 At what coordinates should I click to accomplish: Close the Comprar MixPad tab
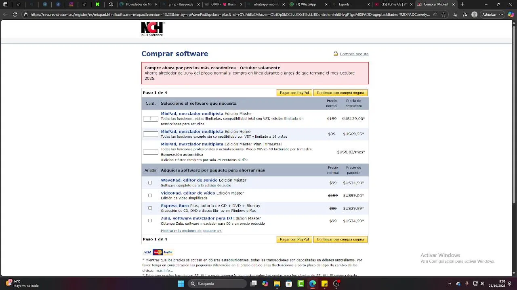[x=454, y=4]
